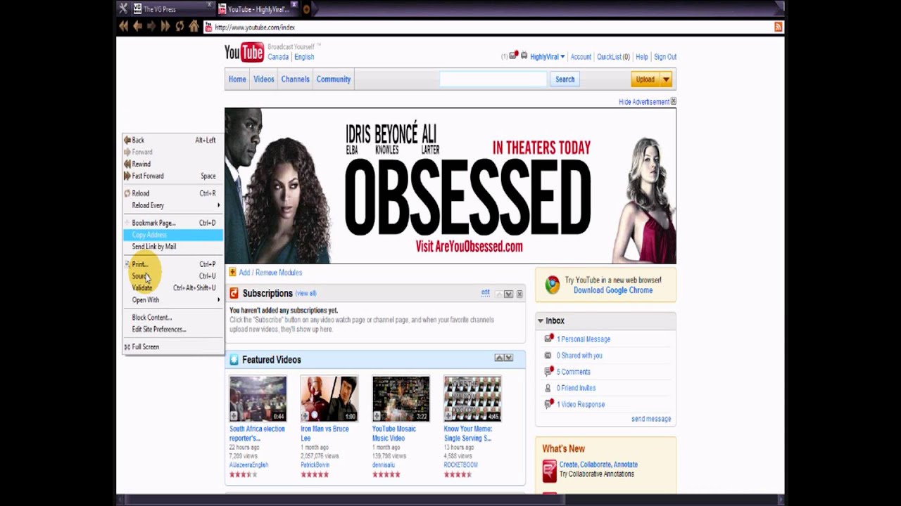This screenshot has height=506, width=901.
Task: Go to browser Home page icon
Action: pos(194,27)
